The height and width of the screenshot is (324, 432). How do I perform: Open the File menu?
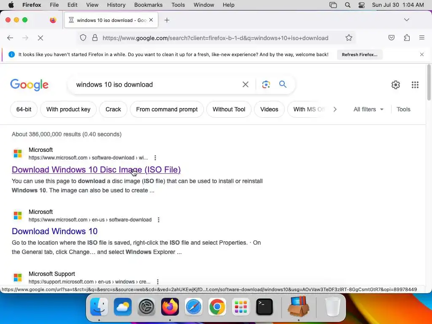click(x=54, y=5)
